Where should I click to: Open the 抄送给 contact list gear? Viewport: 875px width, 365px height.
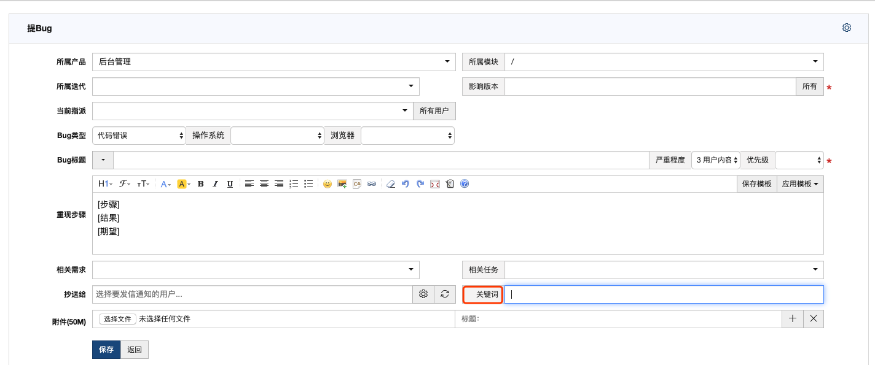click(x=423, y=294)
